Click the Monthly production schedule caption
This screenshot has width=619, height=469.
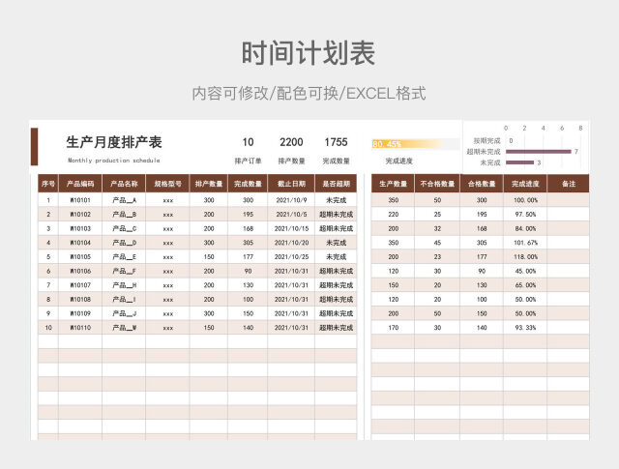[114, 161]
